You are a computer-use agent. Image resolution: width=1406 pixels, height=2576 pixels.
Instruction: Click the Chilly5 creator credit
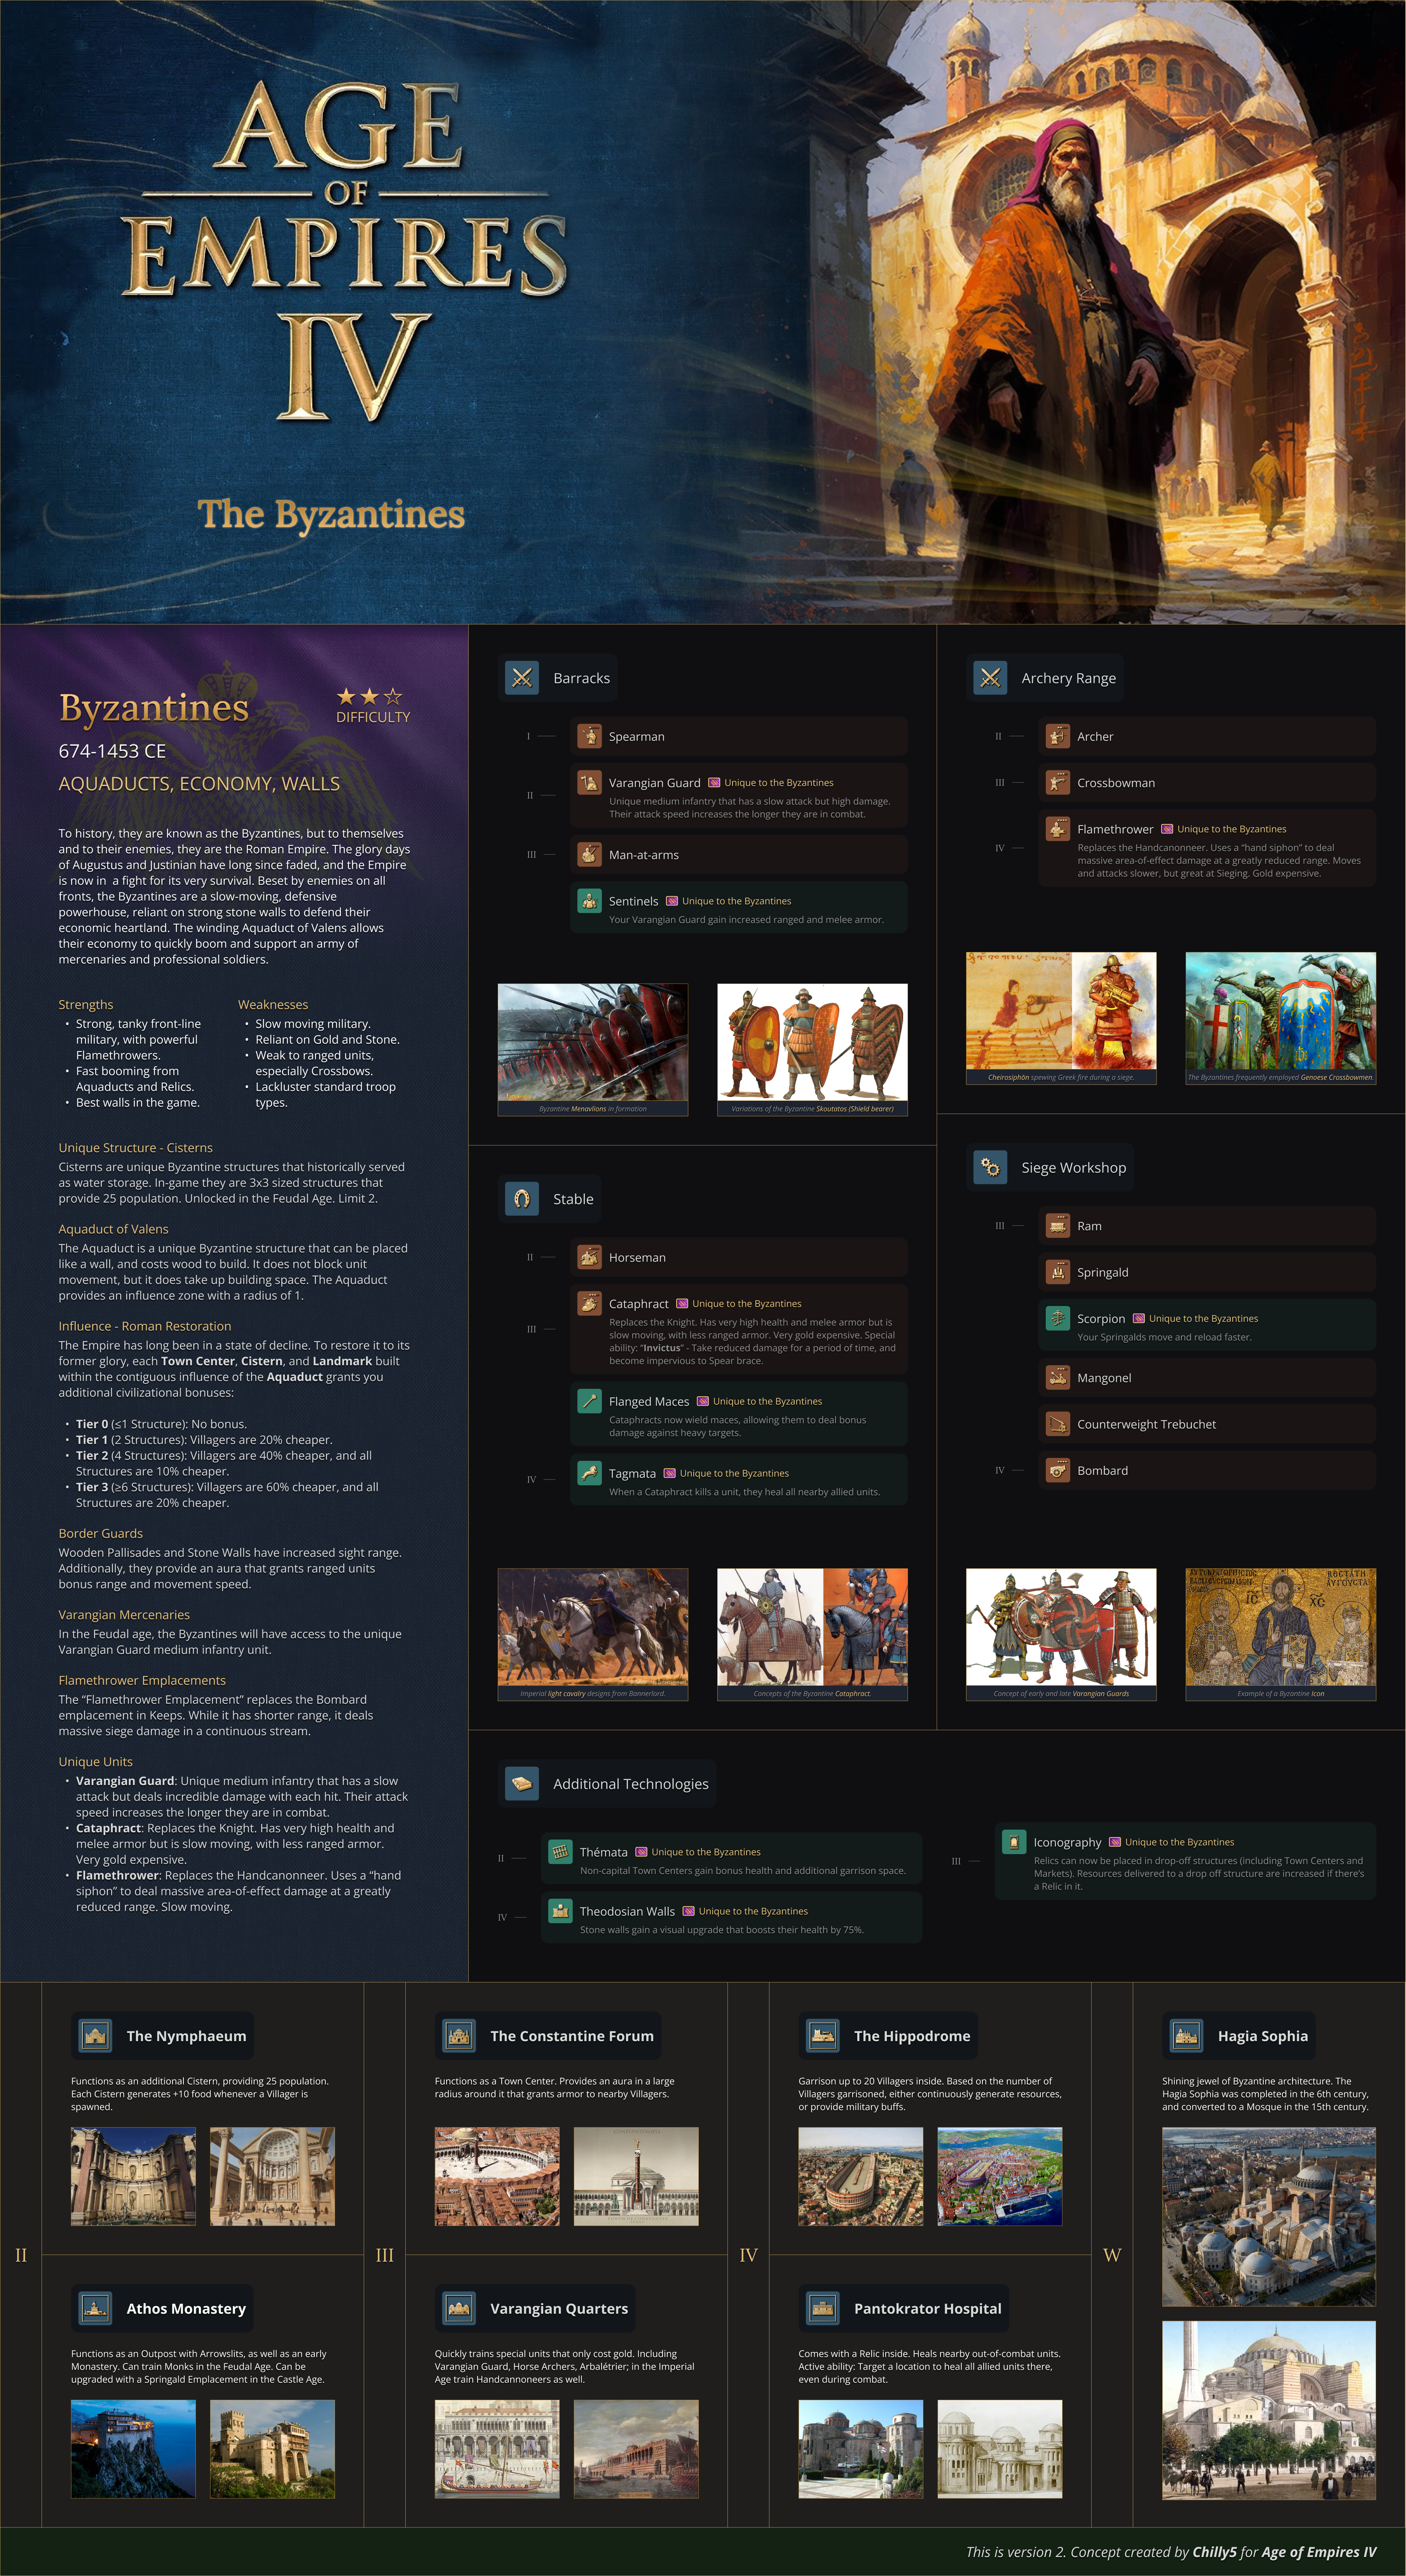(1215, 2552)
